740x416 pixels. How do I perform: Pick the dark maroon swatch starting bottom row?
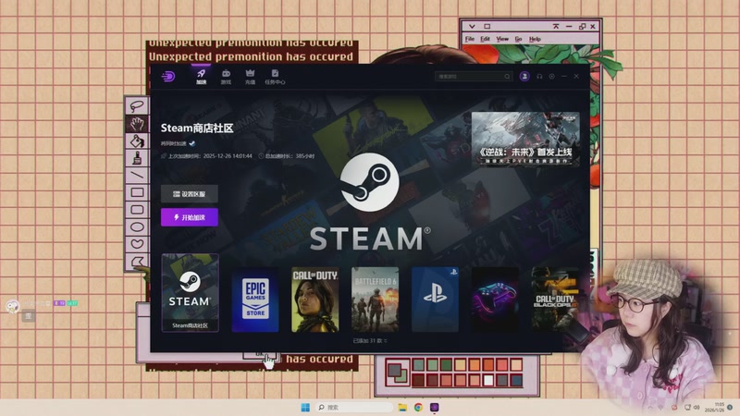point(418,380)
